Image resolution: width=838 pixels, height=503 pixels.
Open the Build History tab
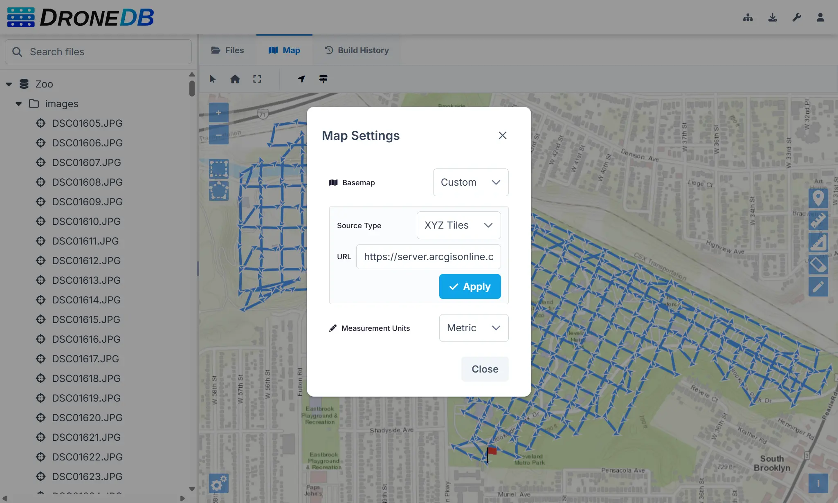357,50
